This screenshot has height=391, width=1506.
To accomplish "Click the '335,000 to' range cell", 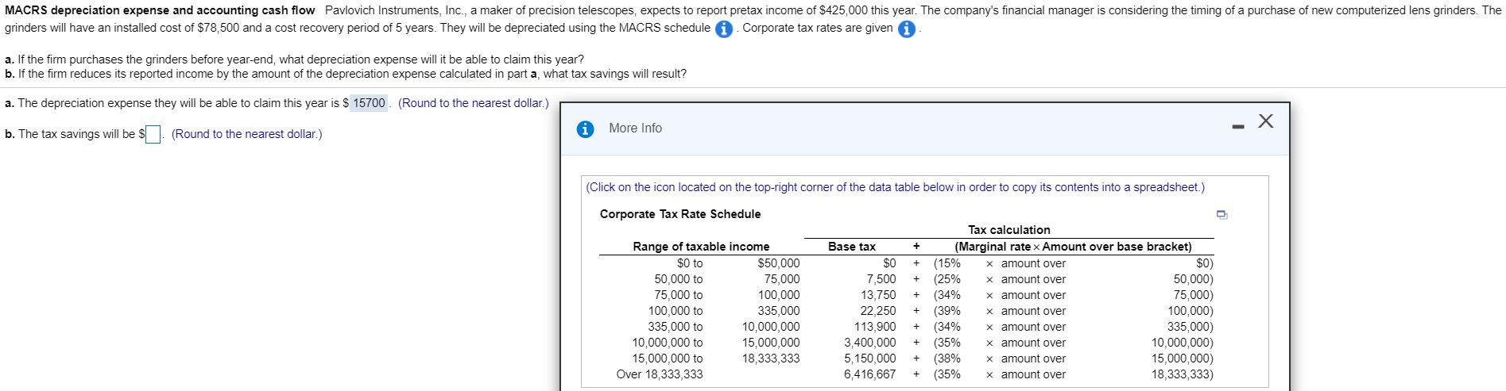I will tap(676, 327).
